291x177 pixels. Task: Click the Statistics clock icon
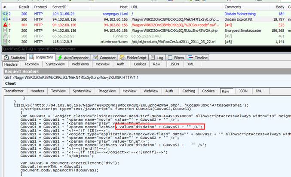point(6,58)
